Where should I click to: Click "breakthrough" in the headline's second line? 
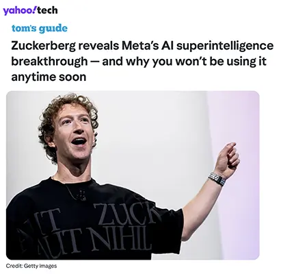49,61
